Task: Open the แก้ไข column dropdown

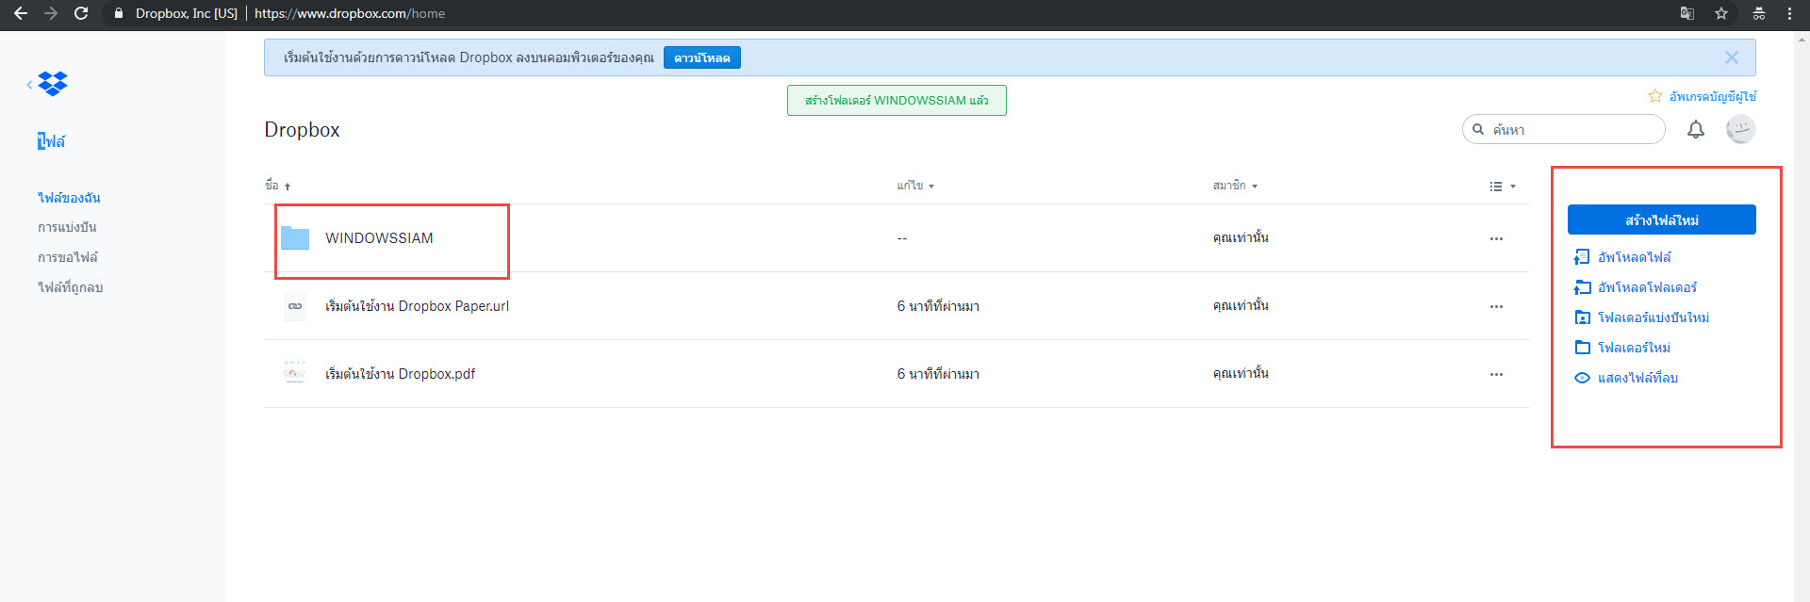Action: tap(915, 186)
